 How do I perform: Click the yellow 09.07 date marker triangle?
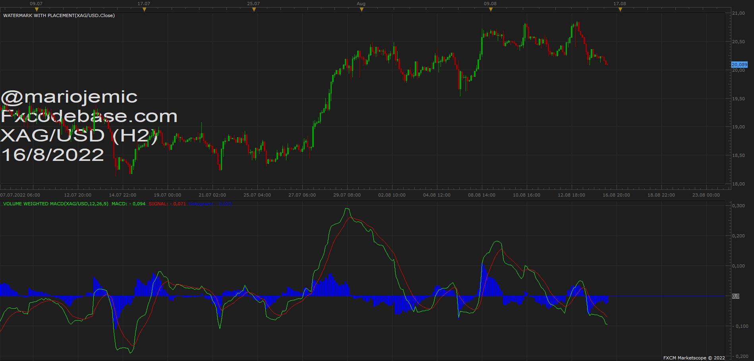pos(37,10)
